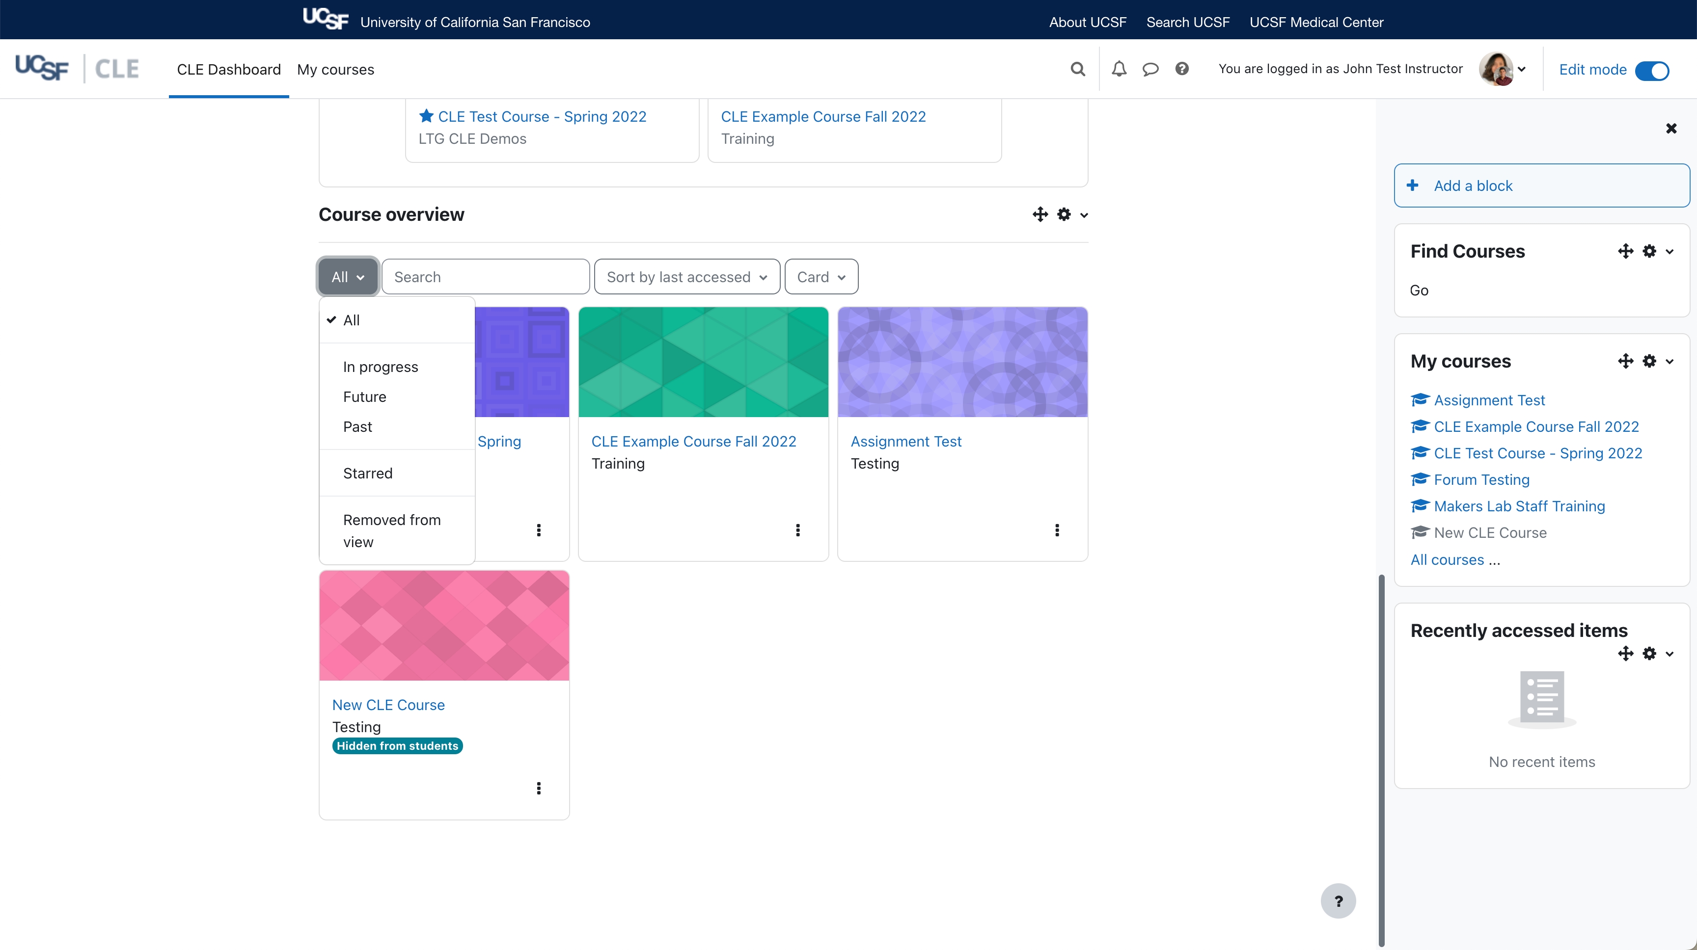1697x950 pixels.
Task: Open starred CLE Test Course - Spring 2022 link
Action: 542,116
